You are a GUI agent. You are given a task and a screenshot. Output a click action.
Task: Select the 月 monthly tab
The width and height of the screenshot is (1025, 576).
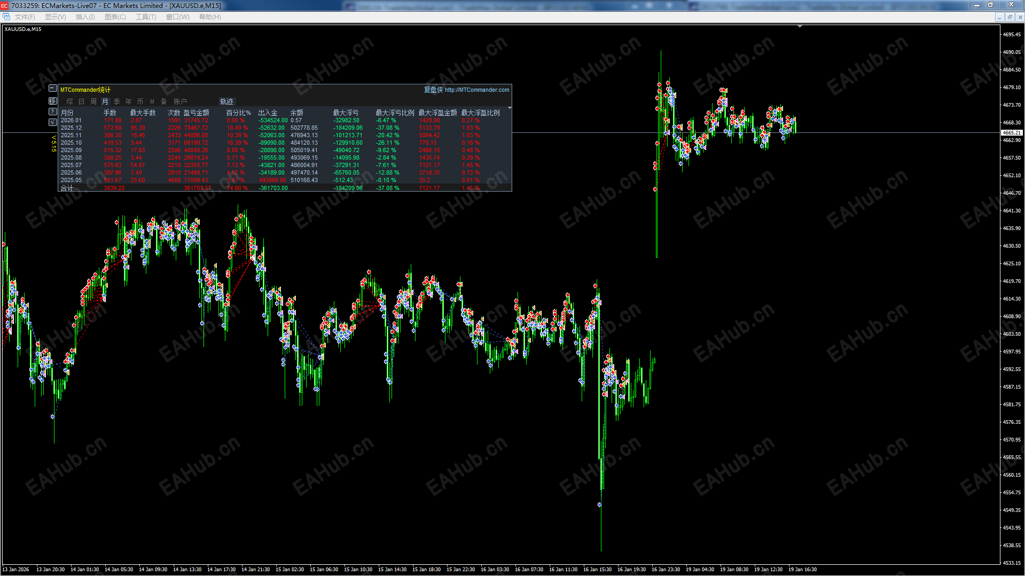pos(105,101)
